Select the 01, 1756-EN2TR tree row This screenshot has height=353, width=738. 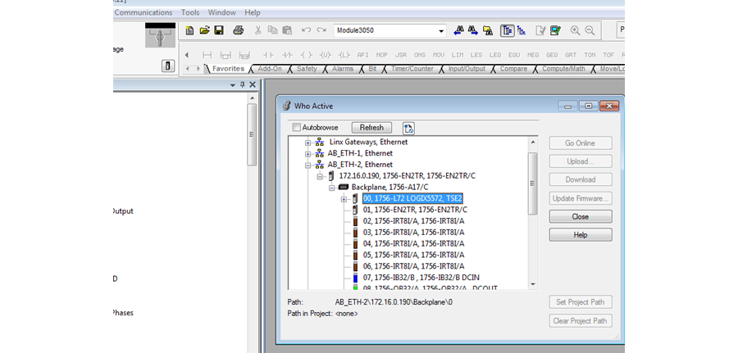click(415, 210)
